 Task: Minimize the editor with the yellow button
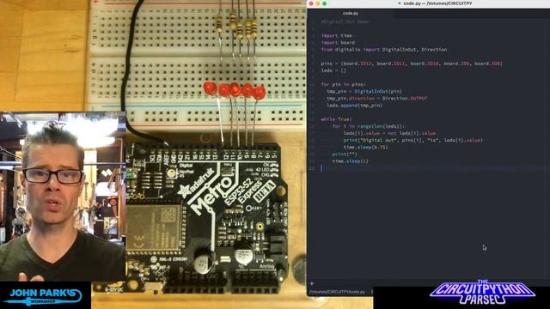(318, 3)
